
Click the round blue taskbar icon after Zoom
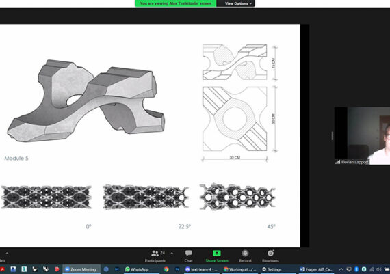tap(106, 269)
